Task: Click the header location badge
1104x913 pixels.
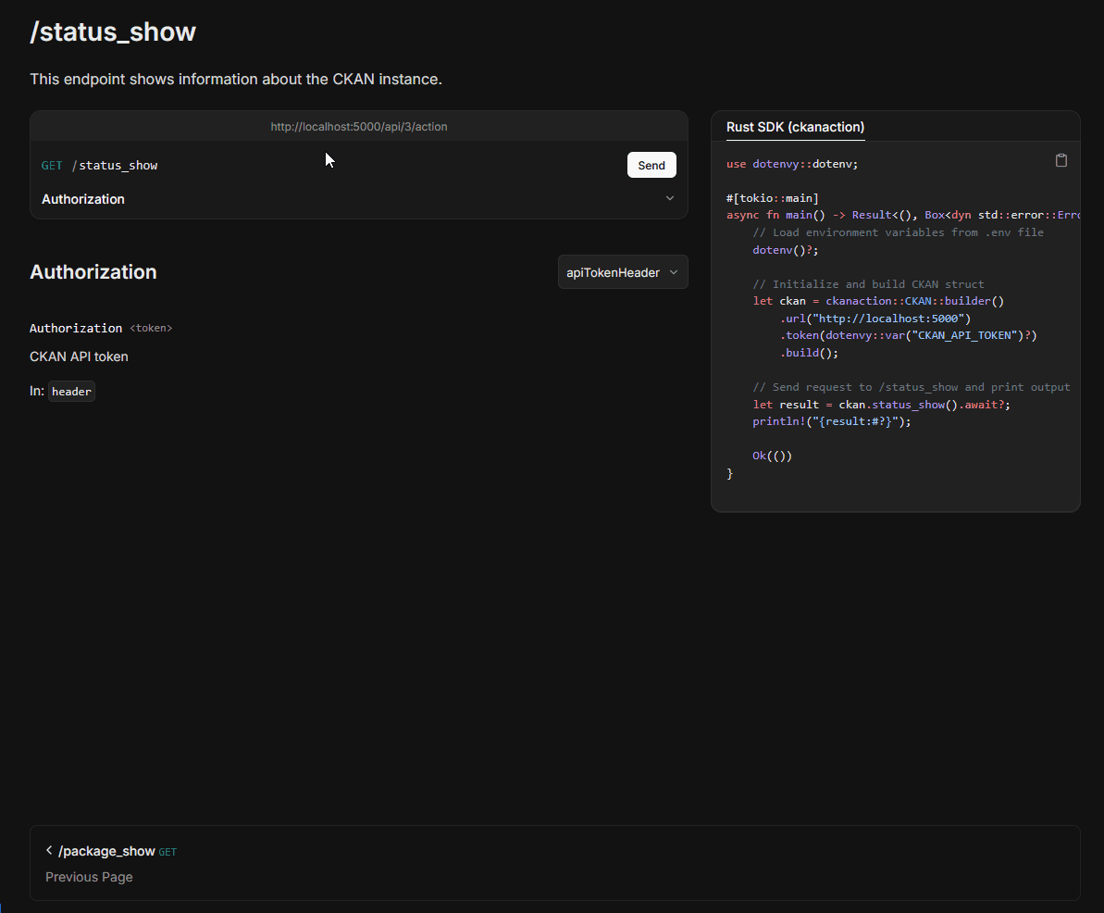Action: [x=71, y=391]
